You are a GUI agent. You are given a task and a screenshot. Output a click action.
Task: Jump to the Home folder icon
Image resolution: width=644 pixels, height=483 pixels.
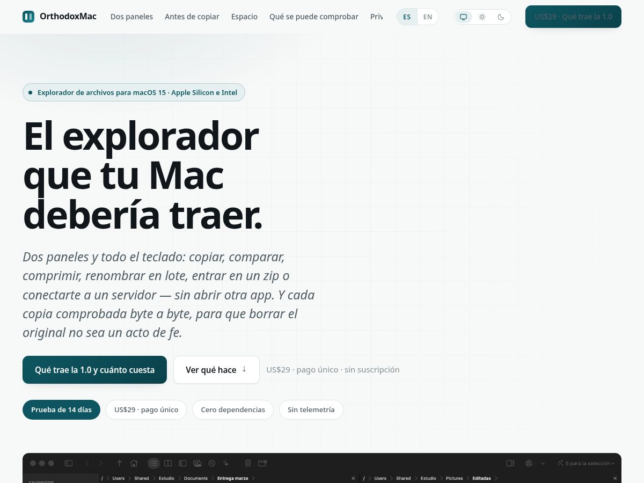click(x=134, y=463)
